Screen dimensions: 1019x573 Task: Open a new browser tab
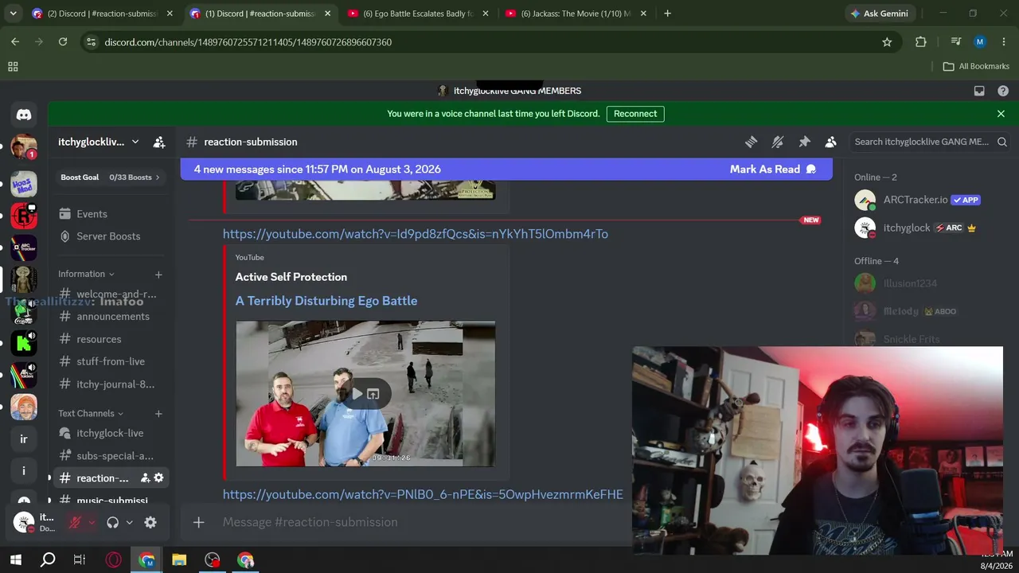pos(667,14)
